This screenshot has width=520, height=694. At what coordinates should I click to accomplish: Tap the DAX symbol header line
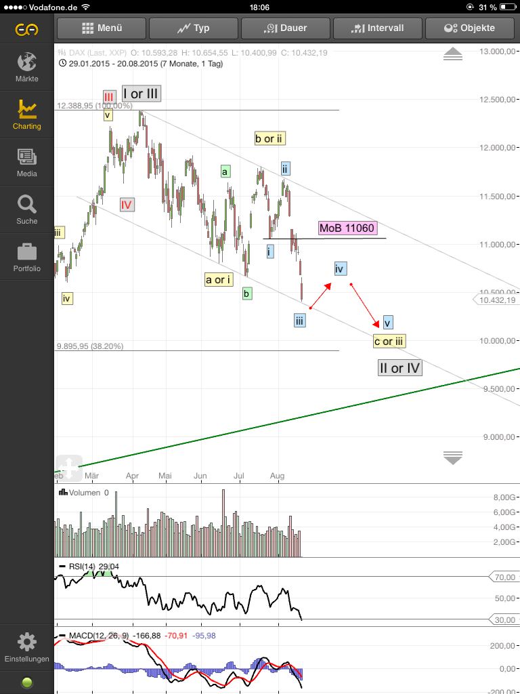[193, 53]
